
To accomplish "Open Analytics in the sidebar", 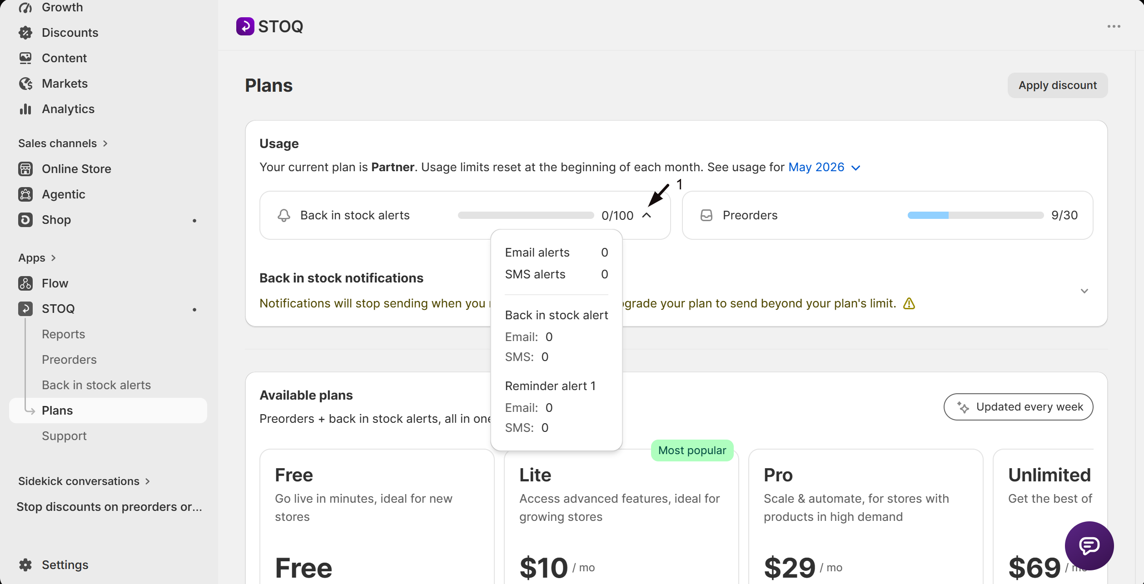I will [x=68, y=109].
